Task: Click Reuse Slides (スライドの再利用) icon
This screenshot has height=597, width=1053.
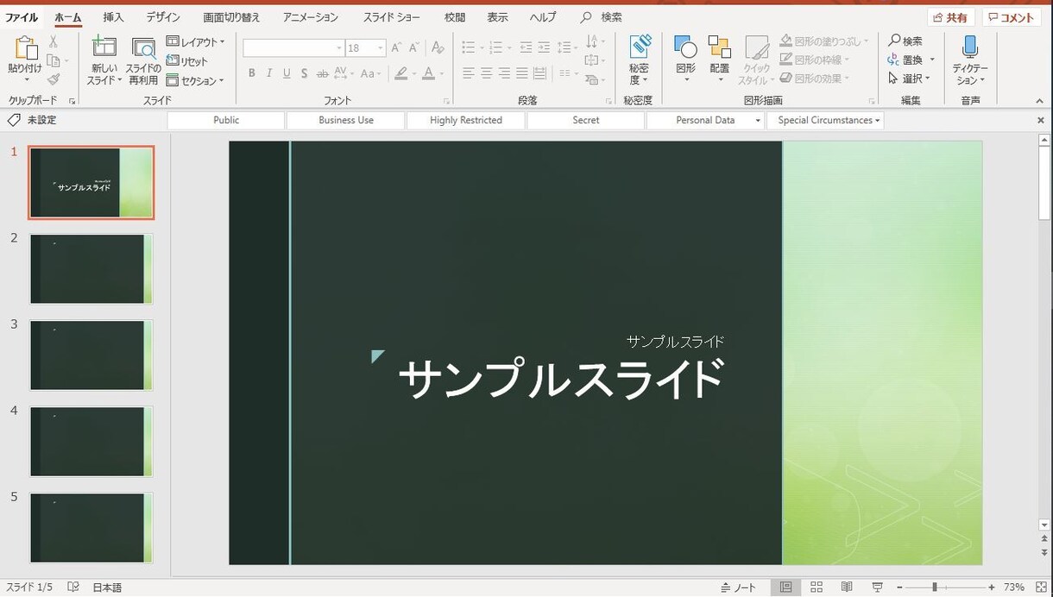Action: (143, 48)
